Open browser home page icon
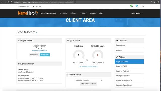Screen dimensions: 161x91 [x=11, y=2]
